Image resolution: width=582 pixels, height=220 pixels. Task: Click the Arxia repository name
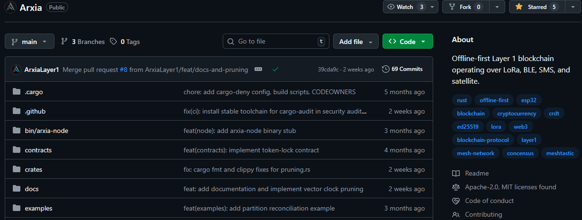[x=31, y=7]
